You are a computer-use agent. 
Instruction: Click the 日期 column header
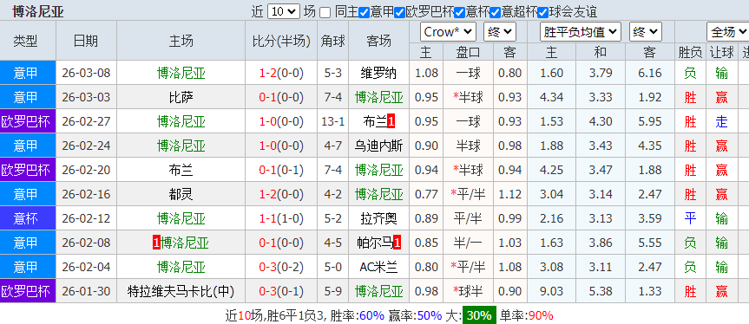tap(86, 41)
